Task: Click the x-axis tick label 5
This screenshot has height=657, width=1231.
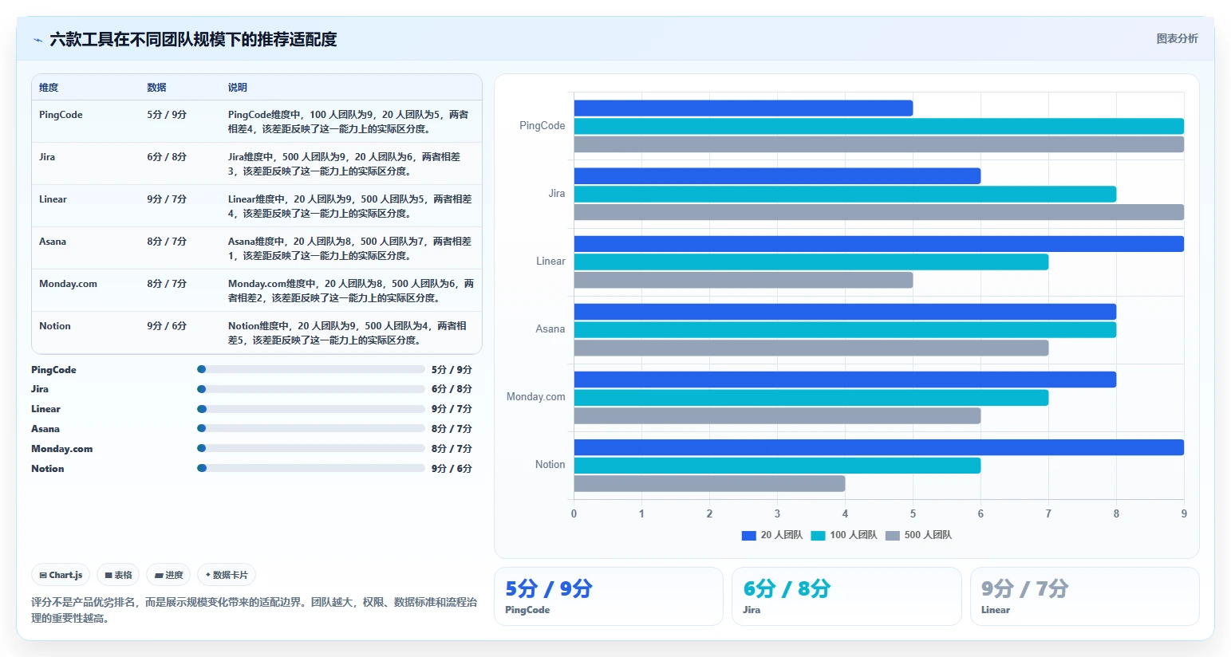Action: pyautogui.click(x=913, y=514)
